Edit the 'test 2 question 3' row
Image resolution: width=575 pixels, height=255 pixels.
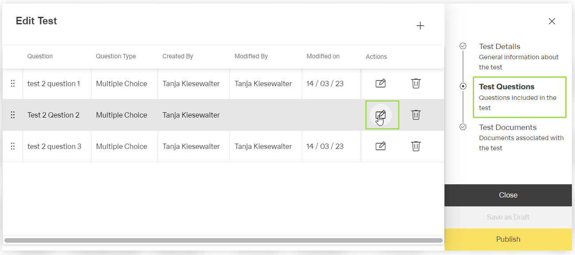pyautogui.click(x=380, y=146)
